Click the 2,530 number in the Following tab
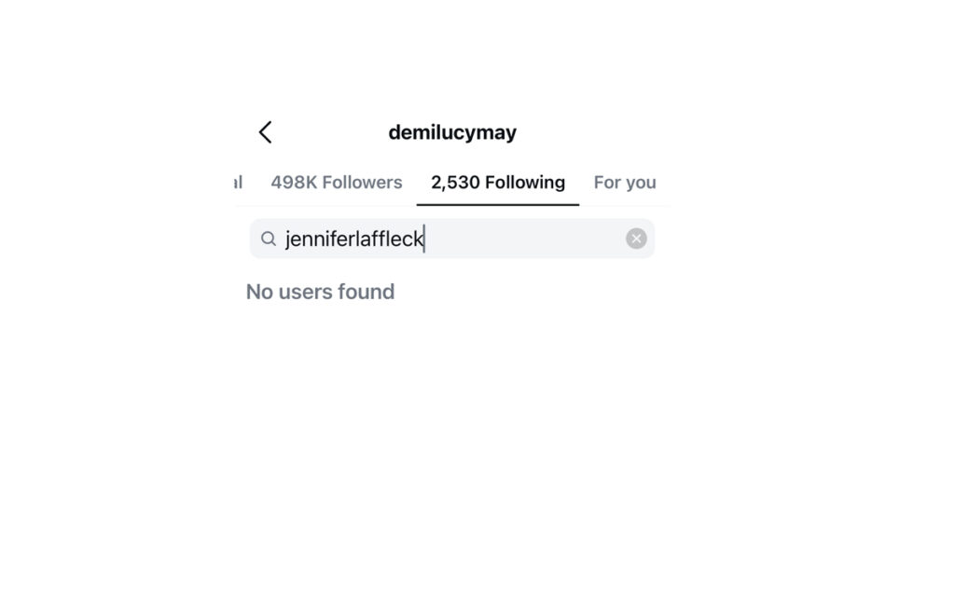955x615 pixels. point(455,183)
